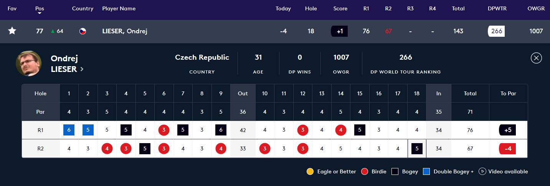Viewport: 550px width, 186px height.
Task: Click the green position-change arrow
Action: click(53, 31)
